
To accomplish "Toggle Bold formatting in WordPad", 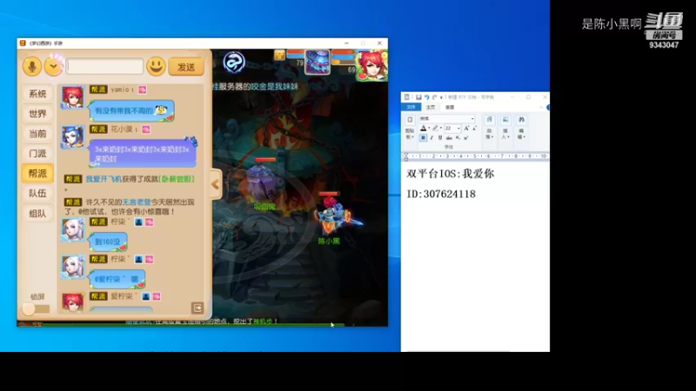I will coord(423,138).
